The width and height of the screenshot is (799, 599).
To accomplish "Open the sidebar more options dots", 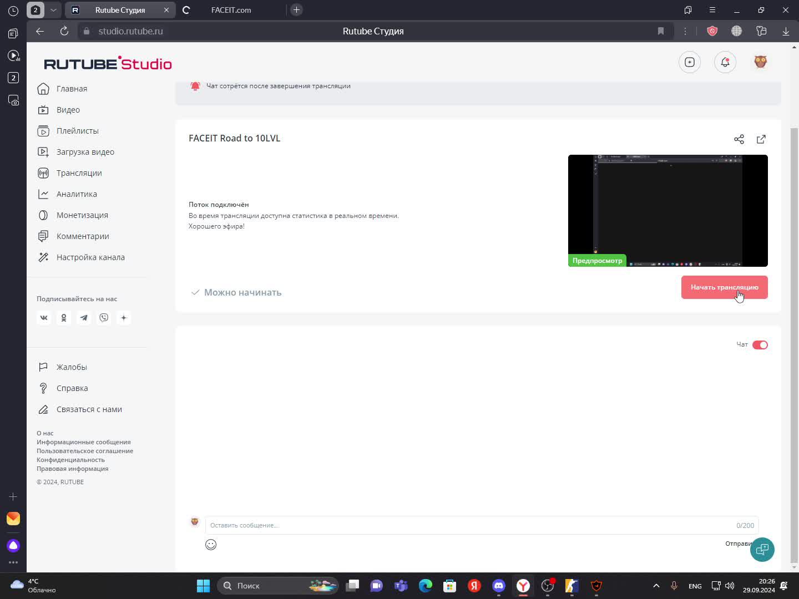I will 13,562.
